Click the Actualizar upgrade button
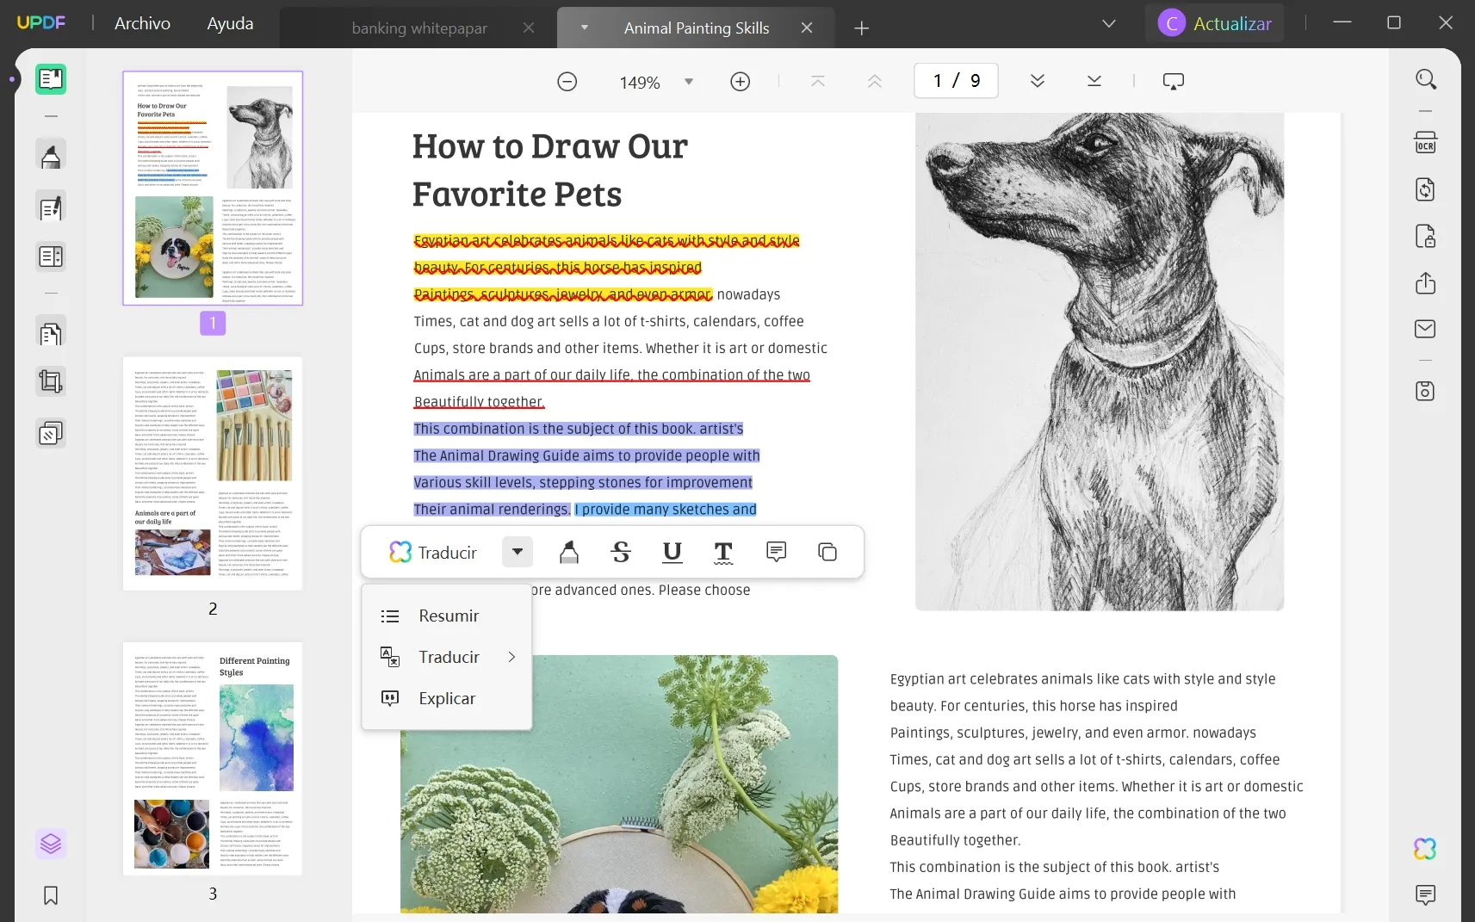The width and height of the screenshot is (1475, 922). tap(1215, 23)
